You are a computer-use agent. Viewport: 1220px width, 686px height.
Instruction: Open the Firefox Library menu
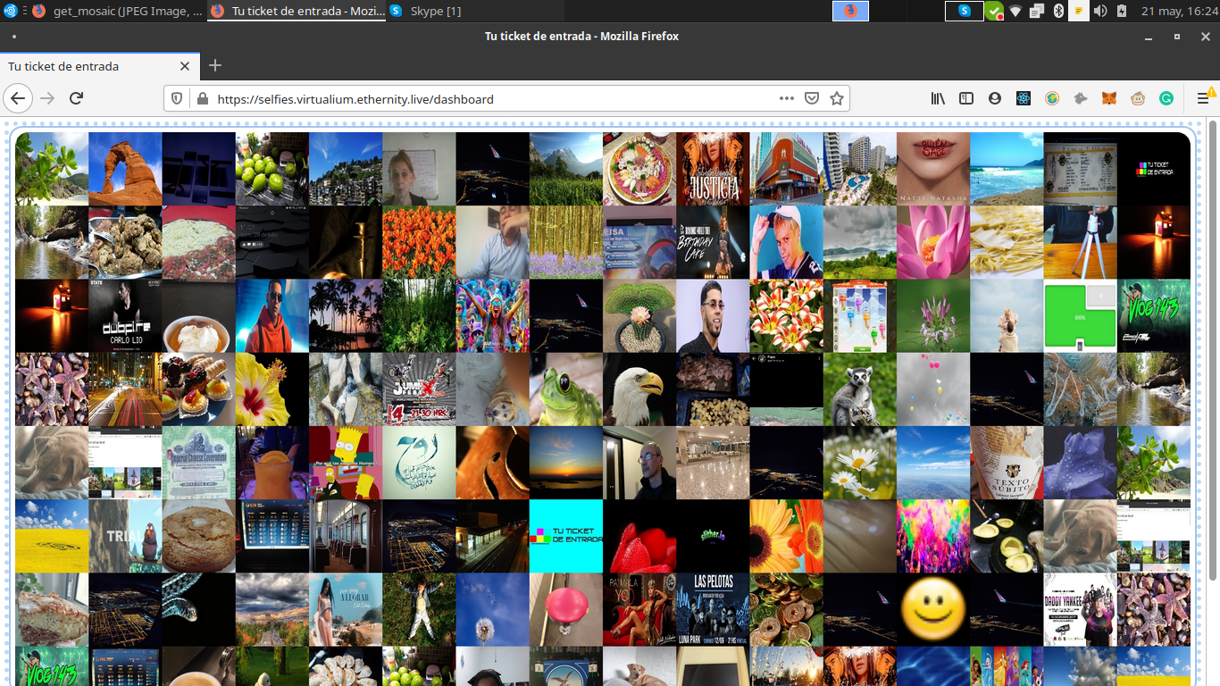938,99
